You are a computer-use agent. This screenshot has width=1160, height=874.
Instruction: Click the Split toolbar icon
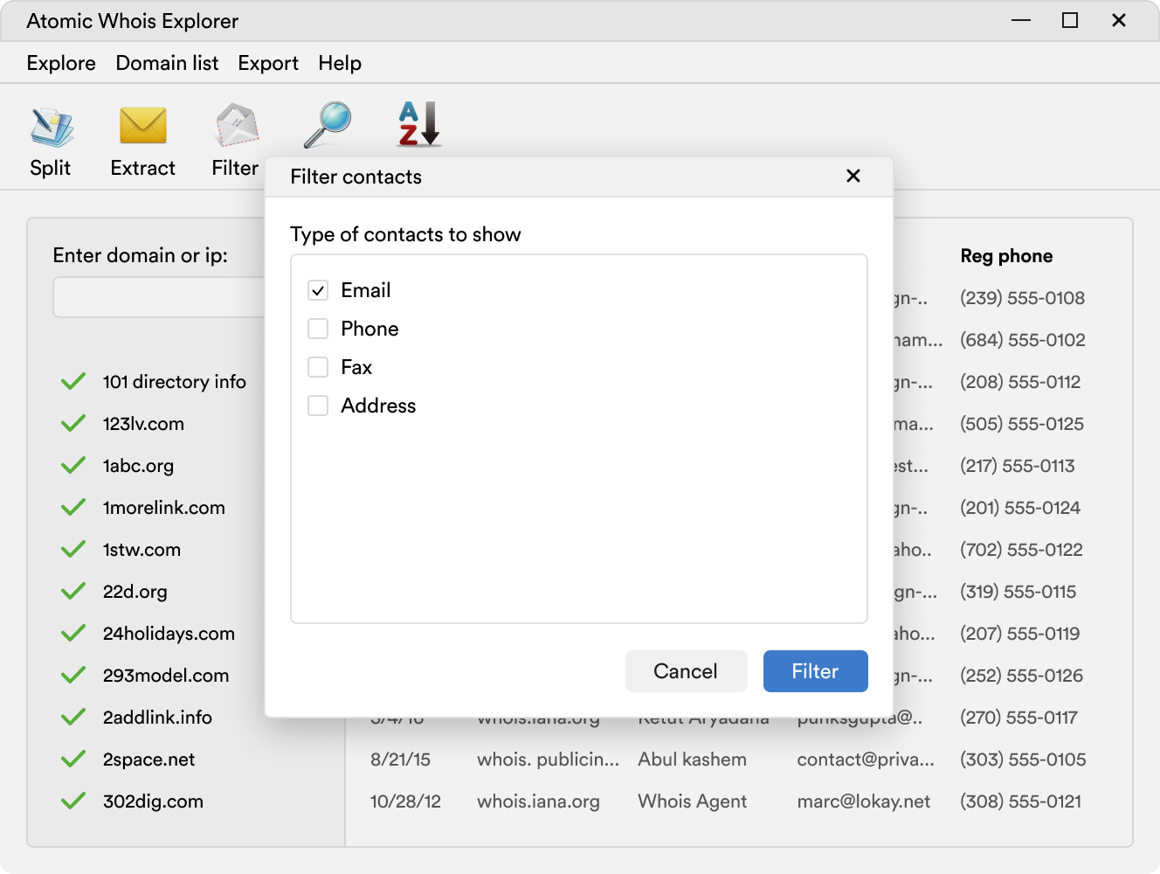point(51,128)
